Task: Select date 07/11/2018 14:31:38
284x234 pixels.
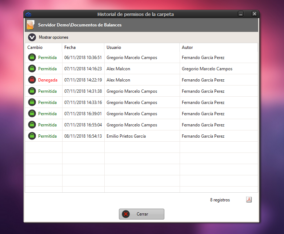Action: 83,91
